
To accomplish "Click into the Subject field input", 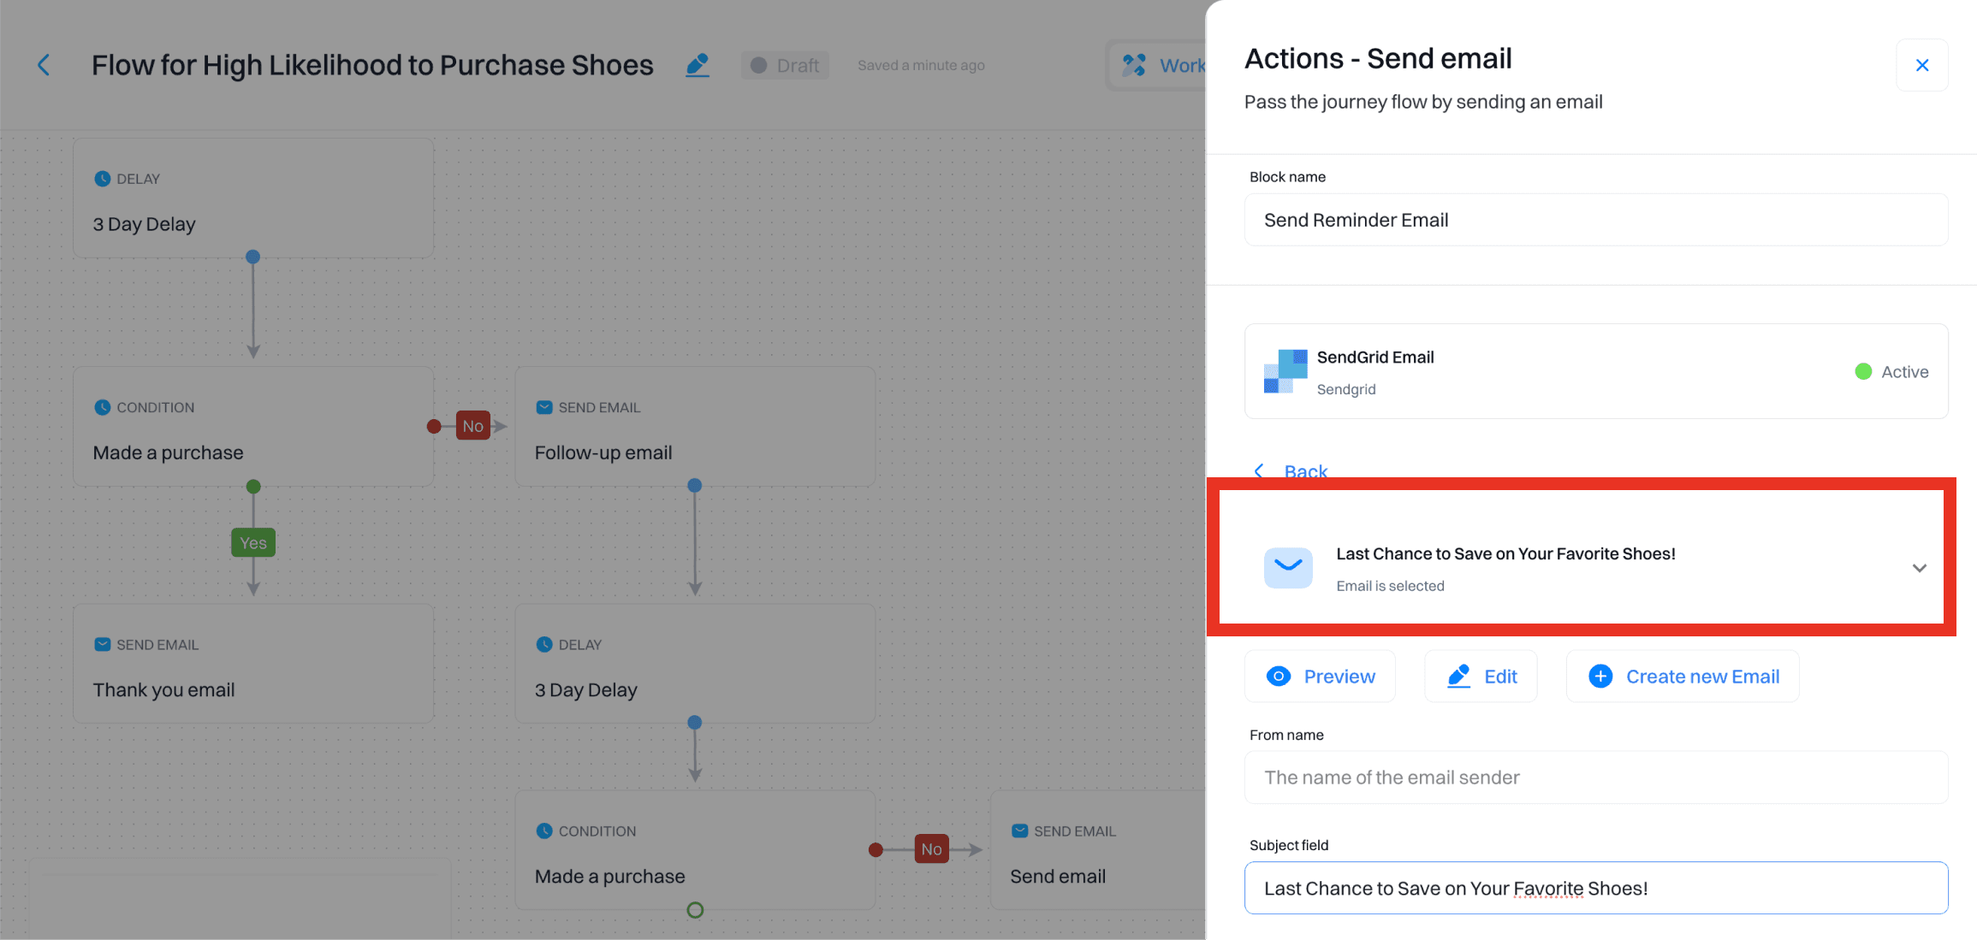I will click(1595, 888).
